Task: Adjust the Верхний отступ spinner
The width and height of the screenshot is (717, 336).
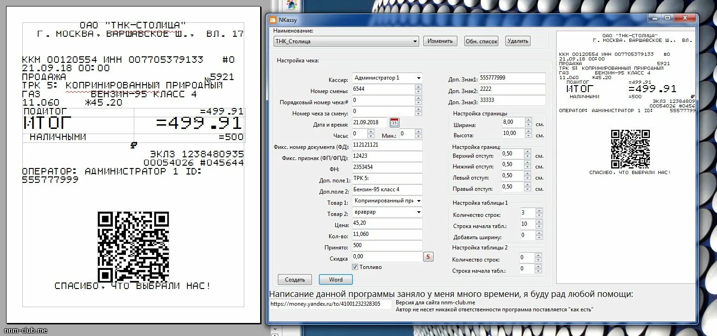Action: pyautogui.click(x=527, y=154)
